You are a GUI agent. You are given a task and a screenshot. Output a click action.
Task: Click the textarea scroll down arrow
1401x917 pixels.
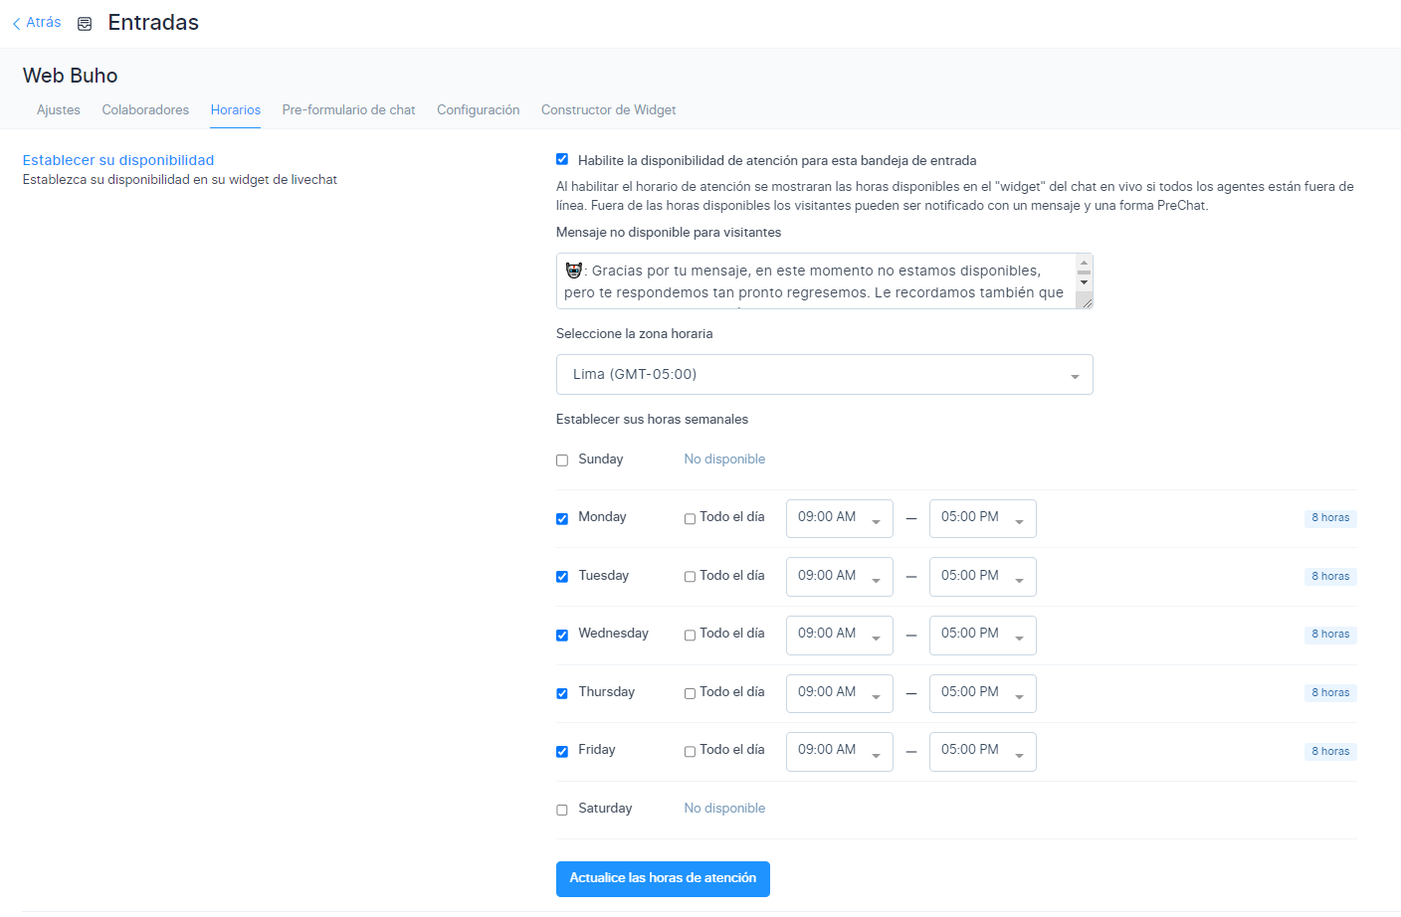click(x=1084, y=282)
